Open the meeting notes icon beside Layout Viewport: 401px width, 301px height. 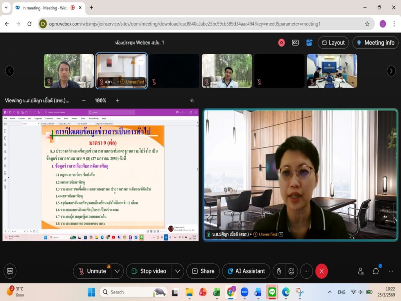click(309, 43)
